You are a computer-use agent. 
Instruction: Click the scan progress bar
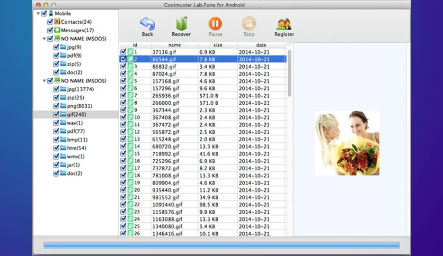point(221,245)
